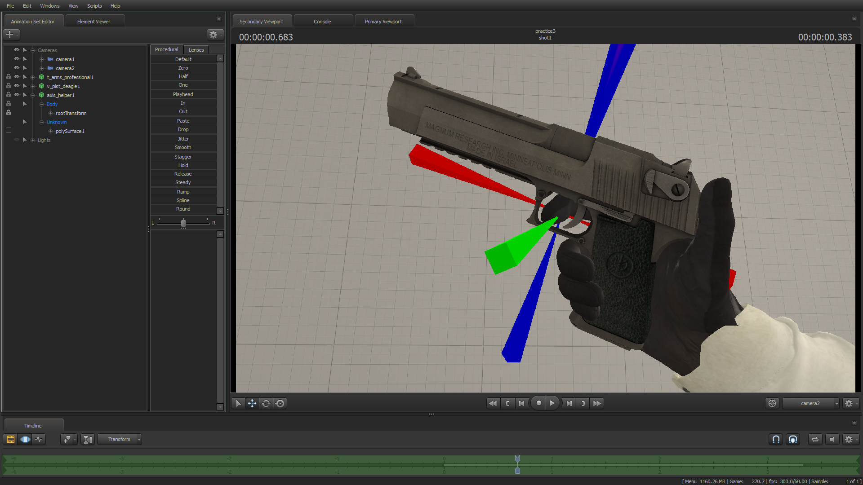Open the Scripts menu

pyautogui.click(x=94, y=6)
